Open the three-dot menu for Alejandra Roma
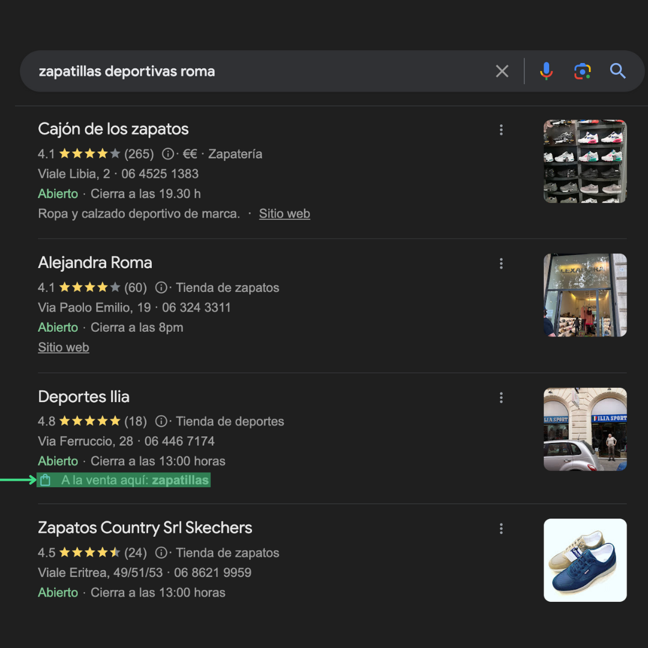 point(501,263)
